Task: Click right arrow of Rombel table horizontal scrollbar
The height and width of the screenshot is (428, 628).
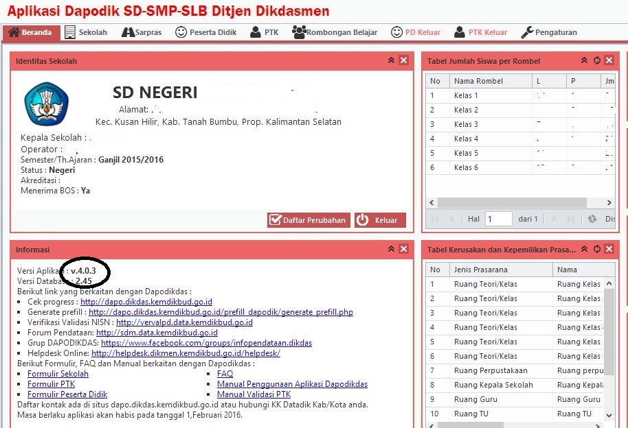Action: point(609,203)
